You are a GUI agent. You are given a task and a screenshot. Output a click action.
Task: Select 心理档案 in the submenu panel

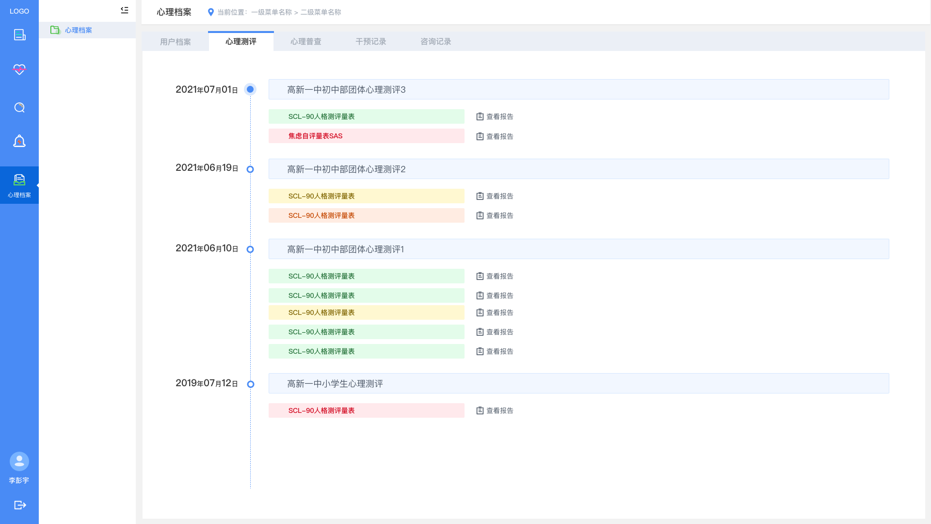tap(78, 30)
